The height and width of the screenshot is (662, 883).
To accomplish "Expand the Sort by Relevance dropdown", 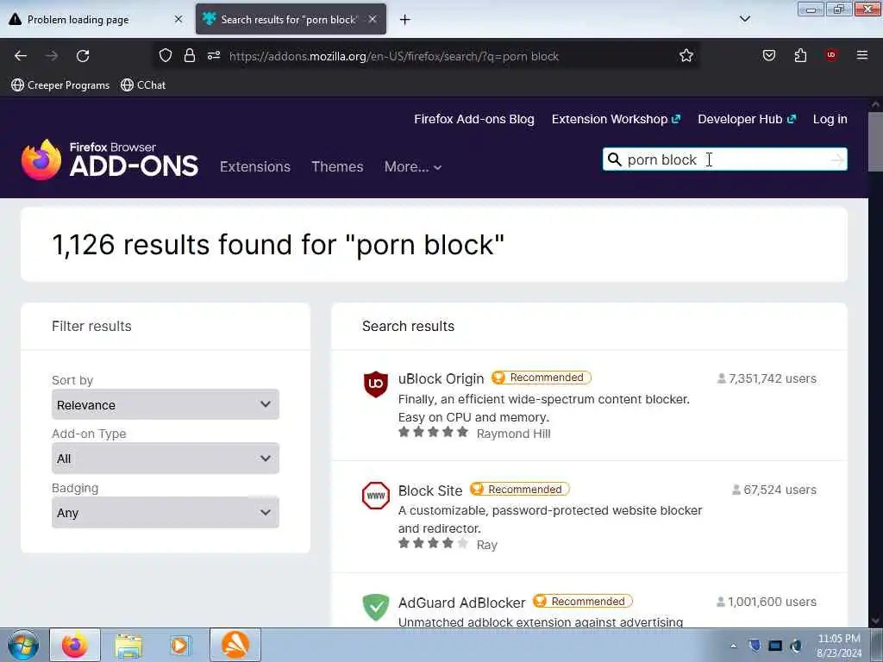I will [165, 404].
